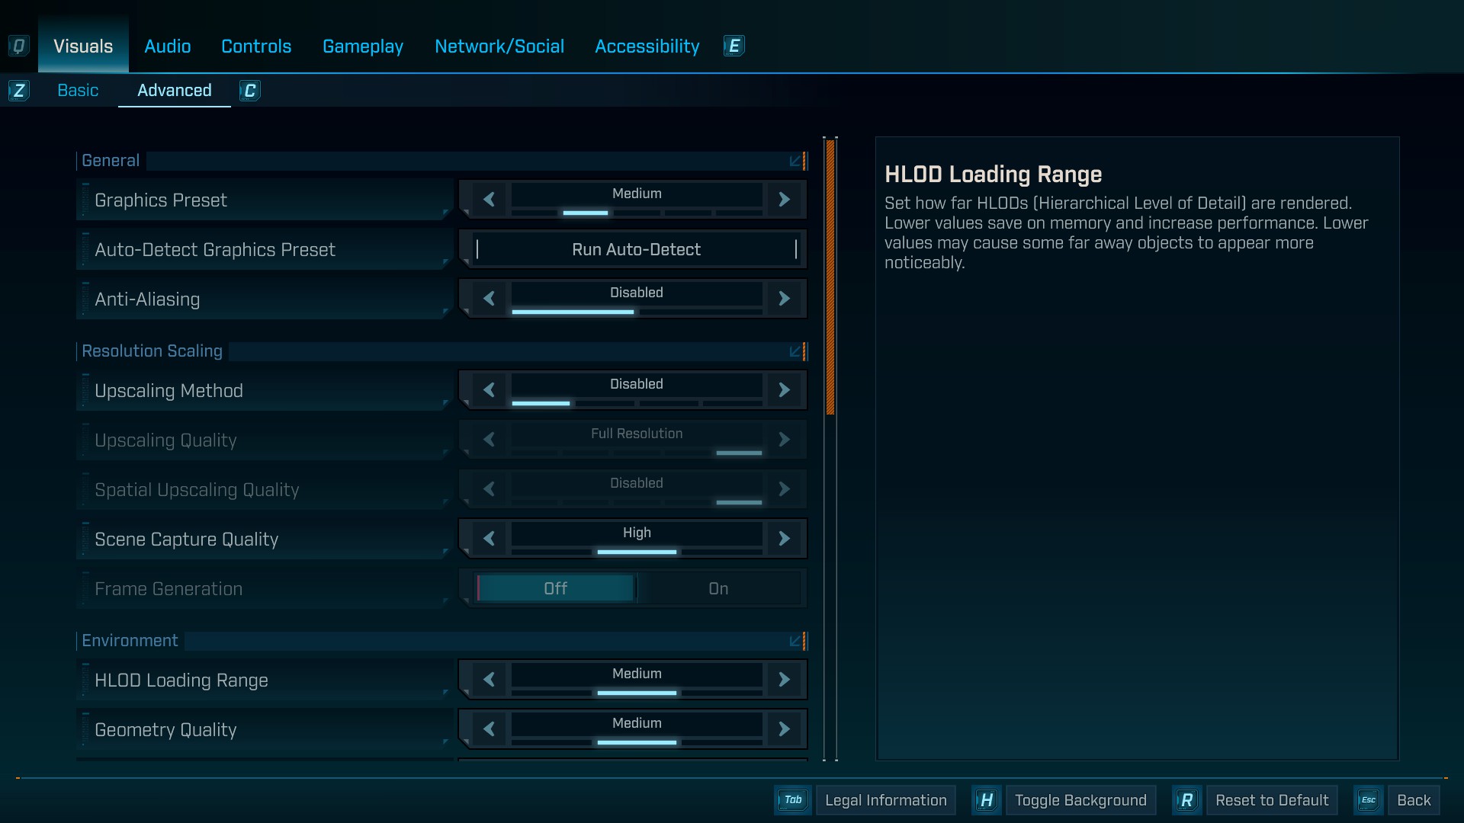The height and width of the screenshot is (823, 1464).
Task: Click the Run Auto-Detect button
Action: pyautogui.click(x=636, y=249)
